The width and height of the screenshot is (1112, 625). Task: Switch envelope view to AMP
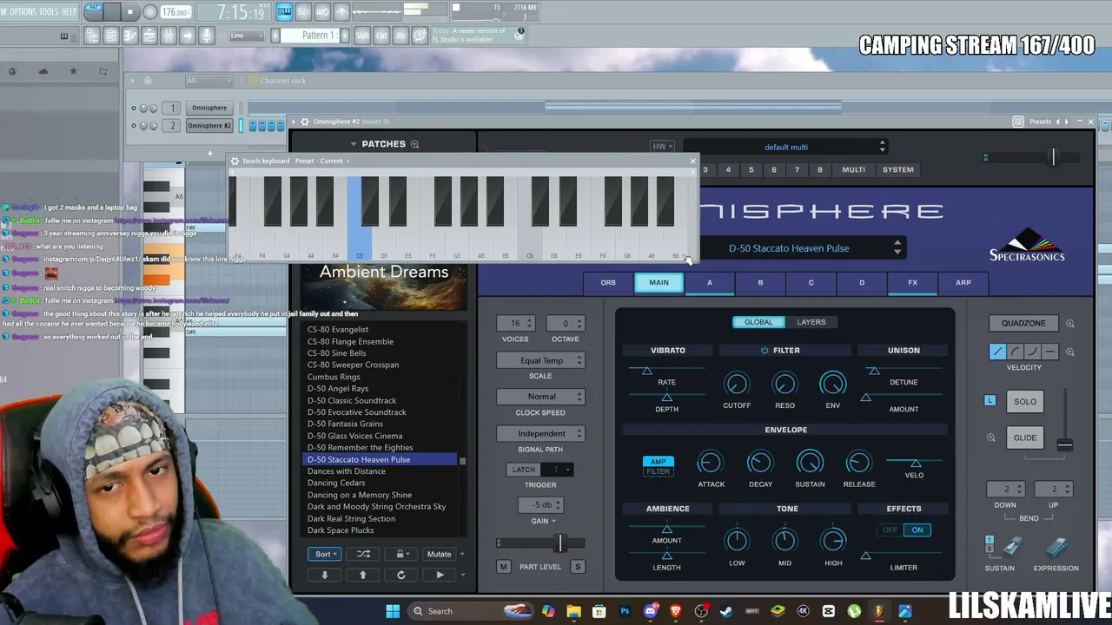(x=658, y=462)
